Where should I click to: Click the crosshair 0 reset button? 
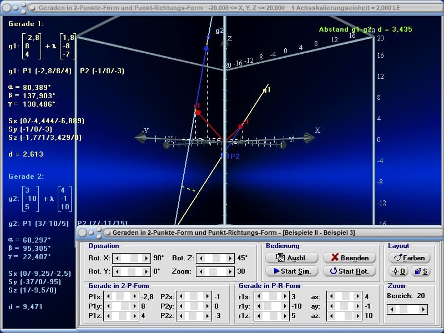pyautogui.click(x=398, y=271)
